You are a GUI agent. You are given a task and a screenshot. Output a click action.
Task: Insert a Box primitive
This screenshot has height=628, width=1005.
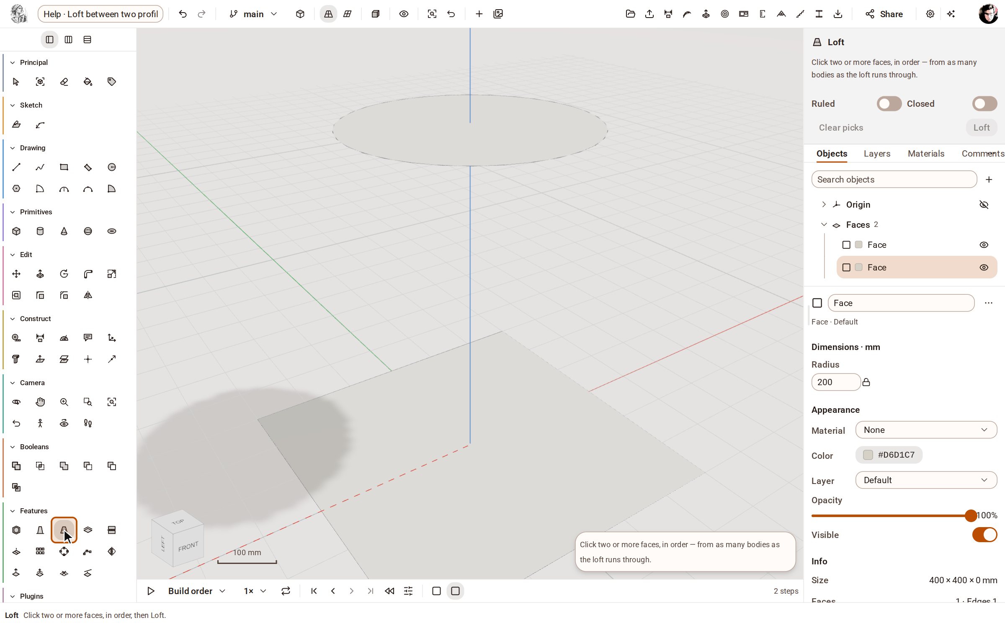[x=16, y=231]
